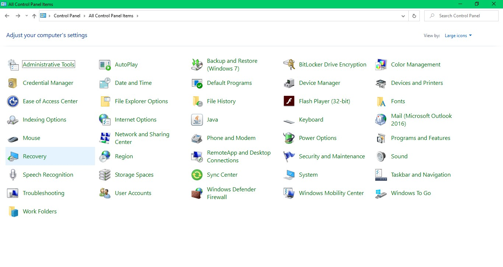Open the Recovery icon

tap(13, 156)
